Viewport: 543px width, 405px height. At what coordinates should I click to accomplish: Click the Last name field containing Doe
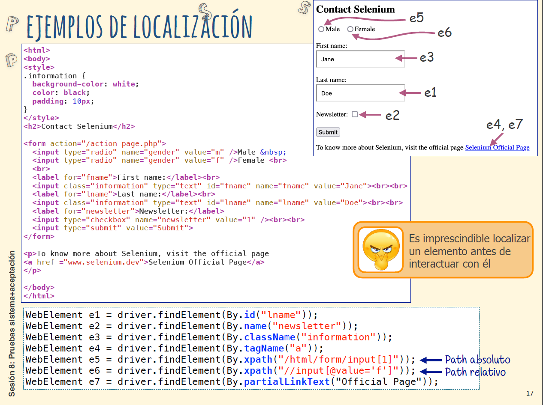360,93
